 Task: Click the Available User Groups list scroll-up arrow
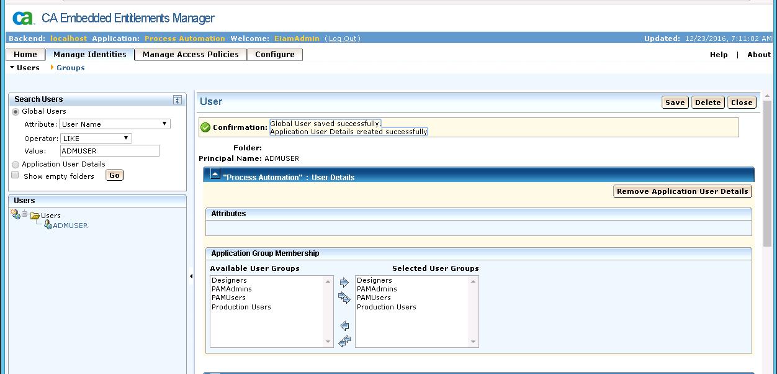329,281
